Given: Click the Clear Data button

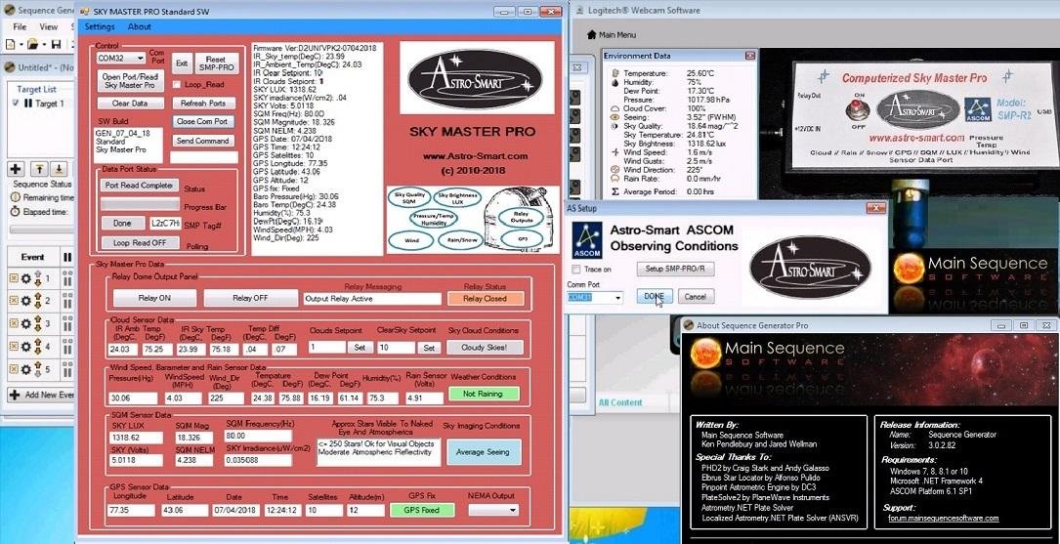Looking at the screenshot, I should (130, 104).
